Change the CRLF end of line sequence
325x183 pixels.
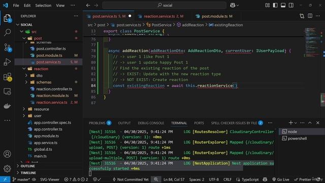click(x=227, y=179)
